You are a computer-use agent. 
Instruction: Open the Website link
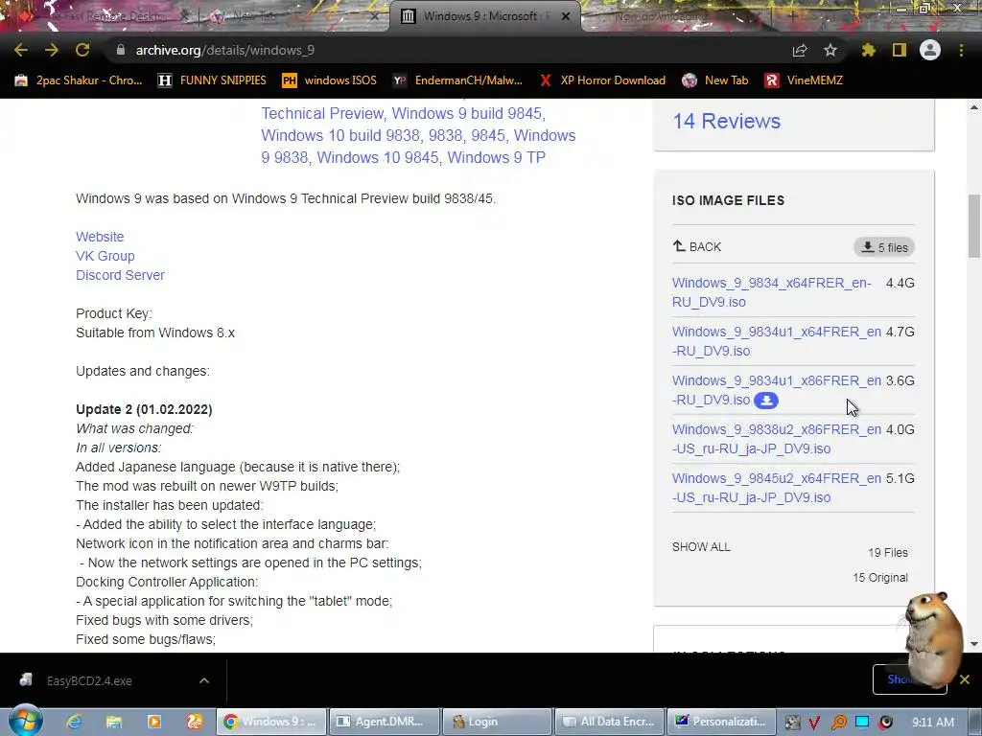click(100, 237)
